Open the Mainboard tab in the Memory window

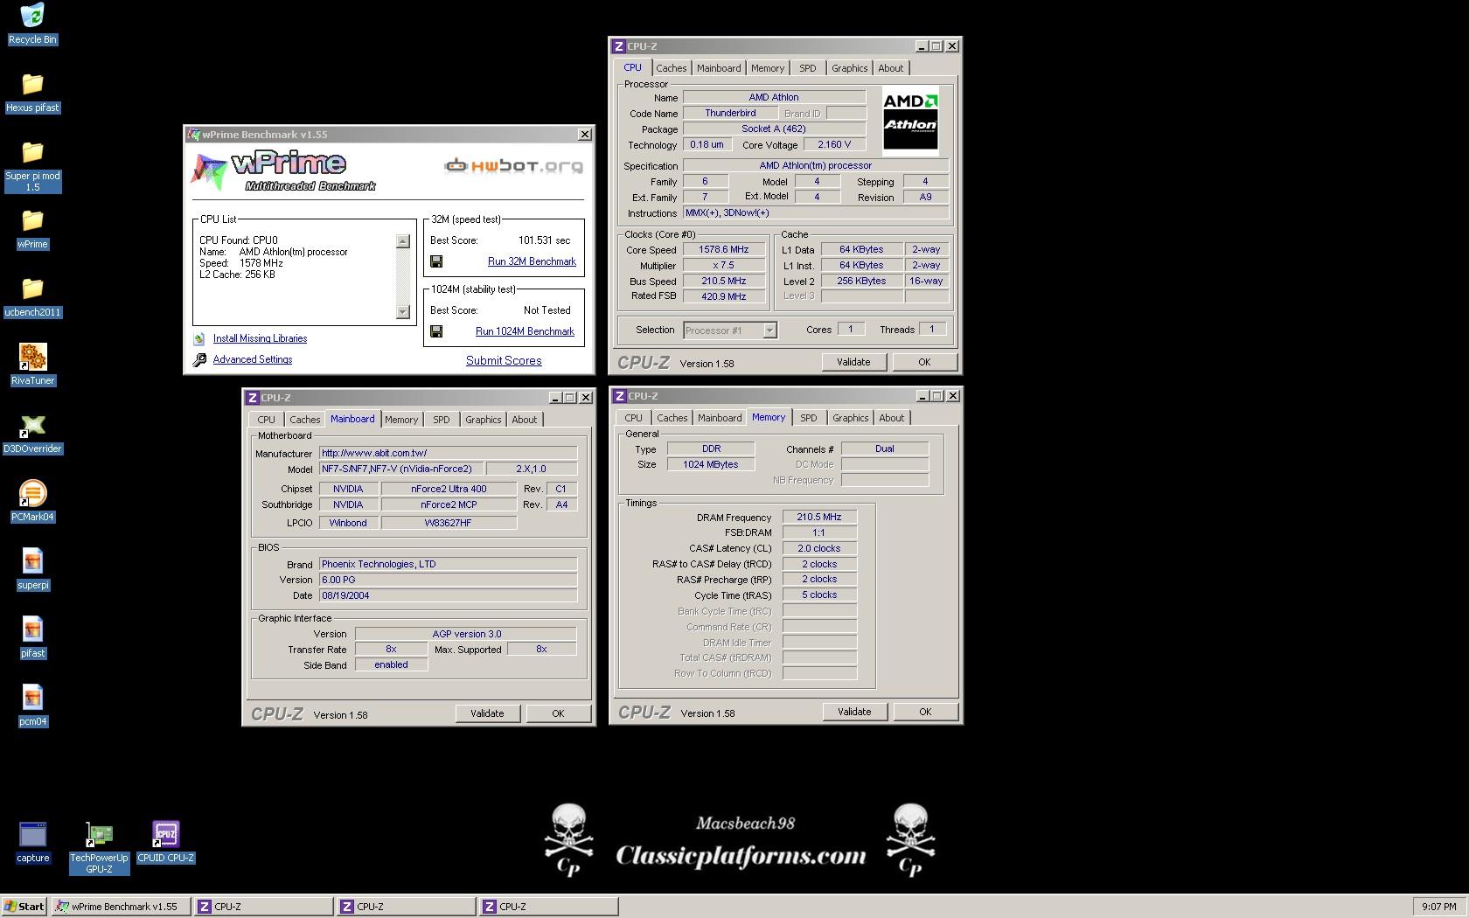[x=720, y=418]
